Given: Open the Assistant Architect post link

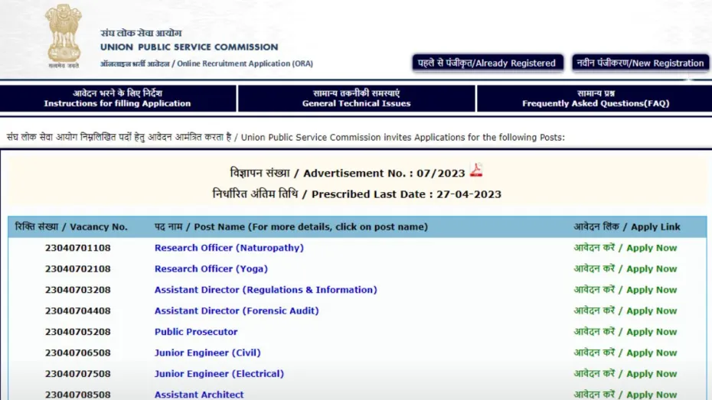Looking at the screenshot, I should (x=199, y=395).
